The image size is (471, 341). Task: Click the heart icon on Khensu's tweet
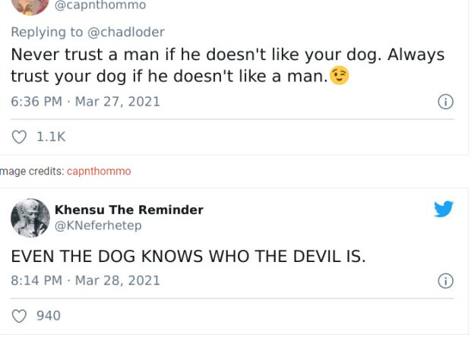click(21, 315)
